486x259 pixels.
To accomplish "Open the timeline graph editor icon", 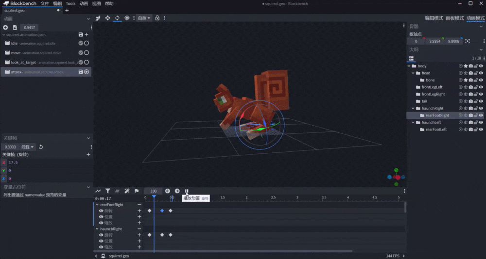I will 98,191.
